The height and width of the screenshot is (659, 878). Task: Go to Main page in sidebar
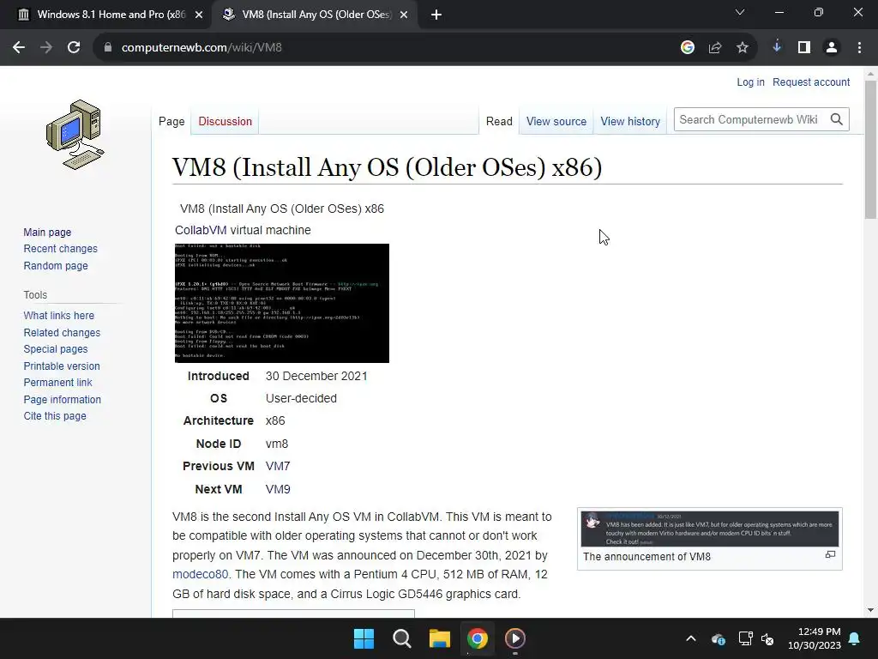point(47,232)
